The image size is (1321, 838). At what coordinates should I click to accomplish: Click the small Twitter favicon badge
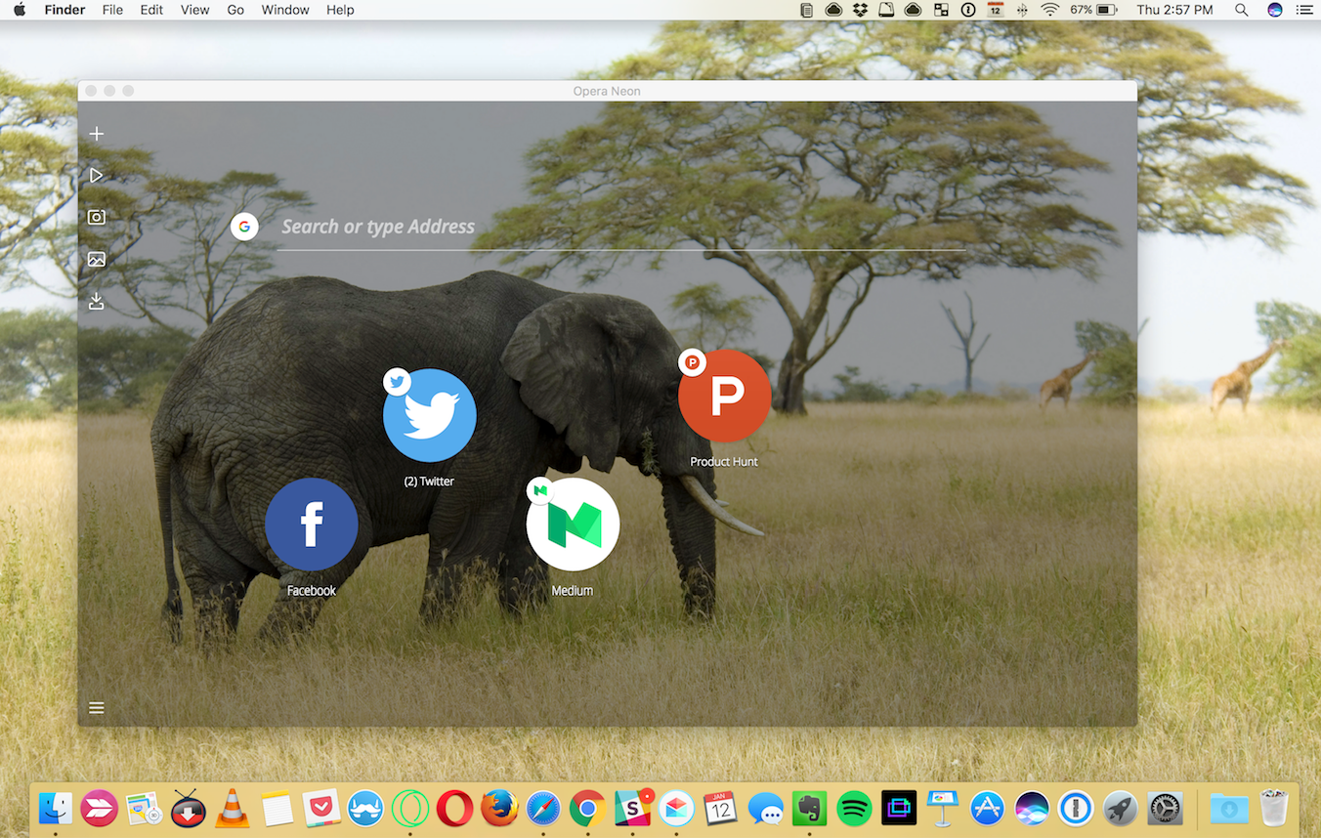pyautogui.click(x=397, y=382)
